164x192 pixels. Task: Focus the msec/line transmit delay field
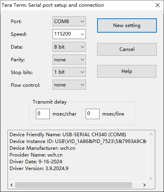92,114
